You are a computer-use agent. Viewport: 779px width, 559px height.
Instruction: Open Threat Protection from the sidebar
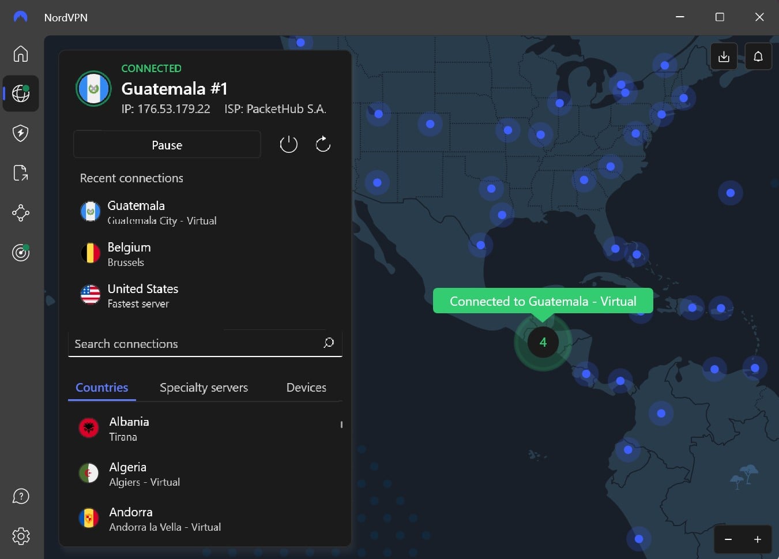pos(20,133)
